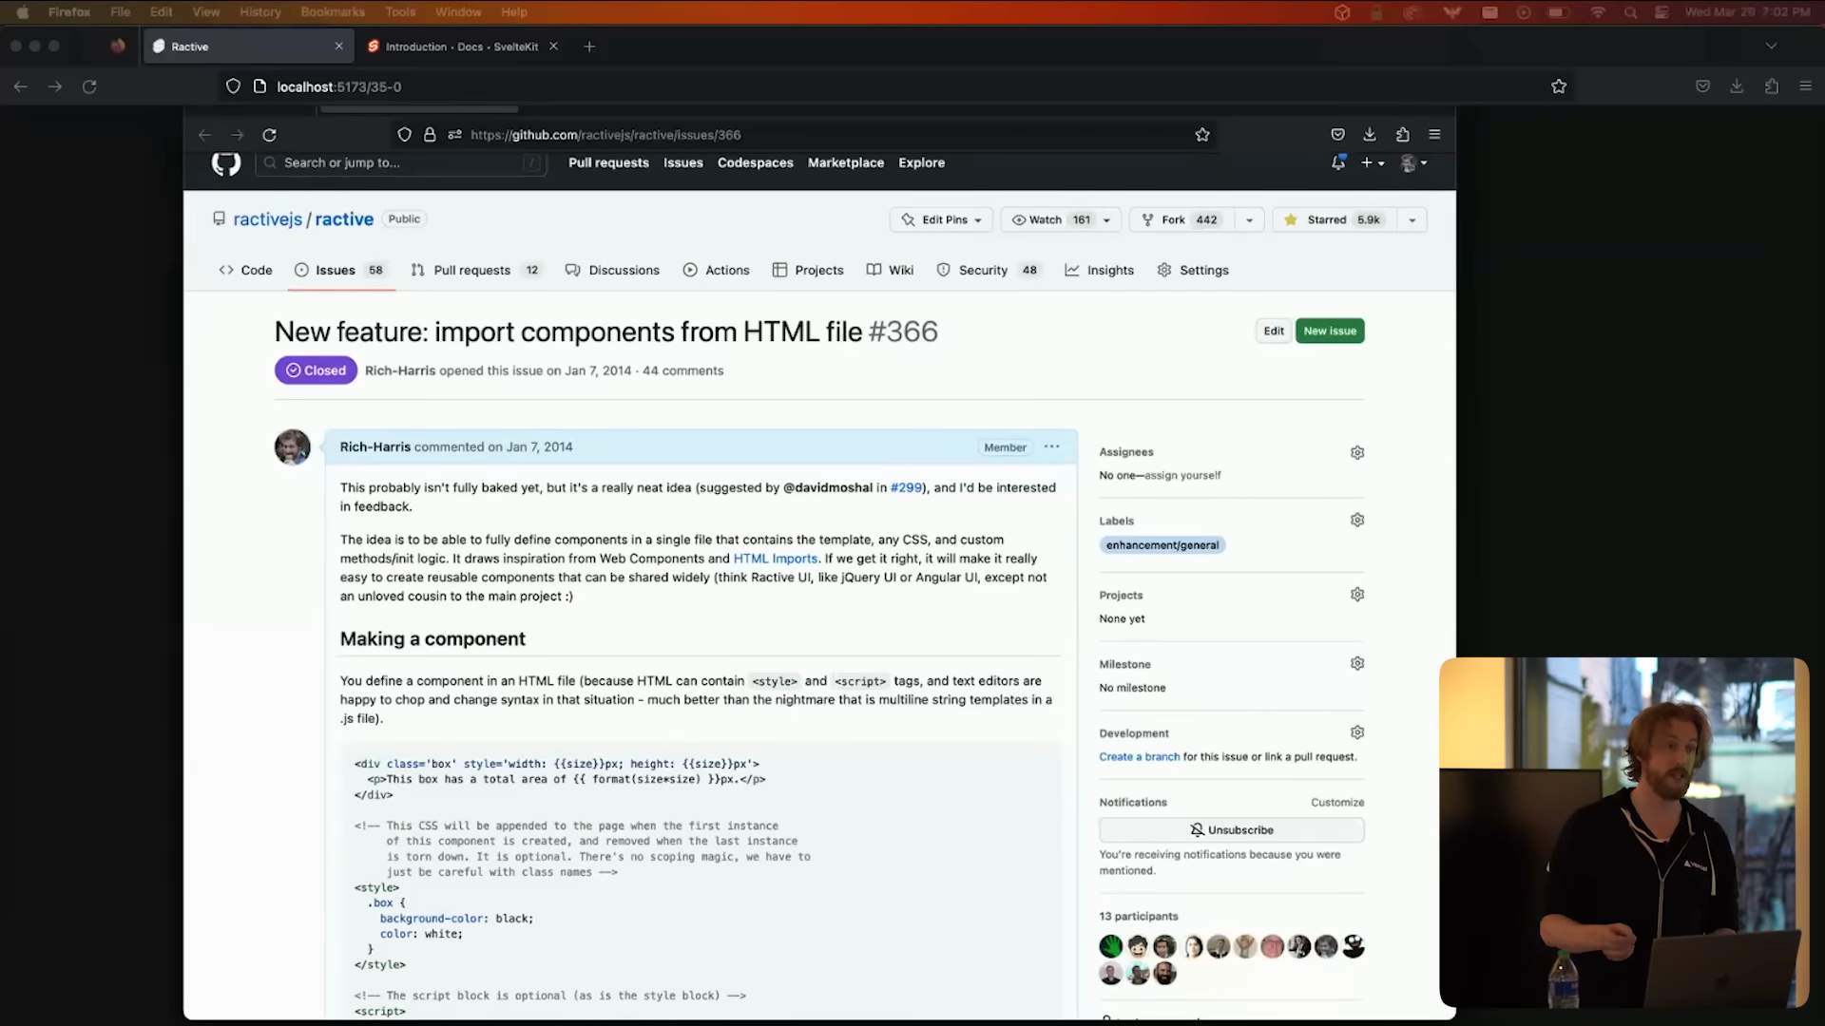Click the GitHub octocat logo
The height and width of the screenshot is (1026, 1825).
tap(225, 163)
